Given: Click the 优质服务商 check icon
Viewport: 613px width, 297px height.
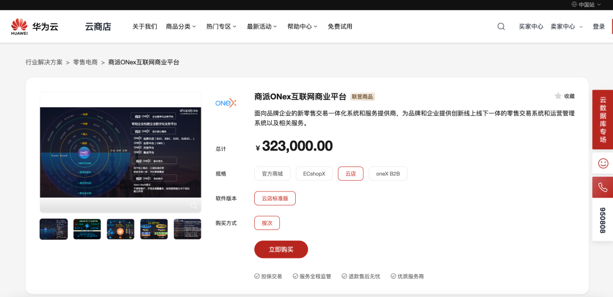Looking at the screenshot, I should pos(393,276).
